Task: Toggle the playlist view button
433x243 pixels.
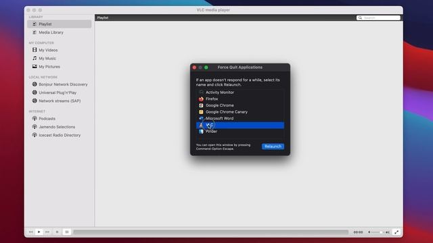Action: pos(67,232)
